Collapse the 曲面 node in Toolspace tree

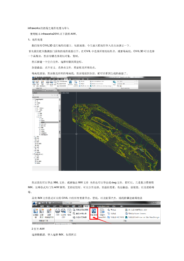35,106
